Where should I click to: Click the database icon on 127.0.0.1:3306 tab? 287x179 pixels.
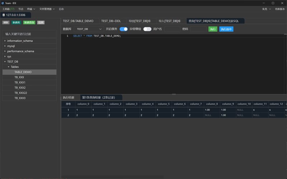4,15
